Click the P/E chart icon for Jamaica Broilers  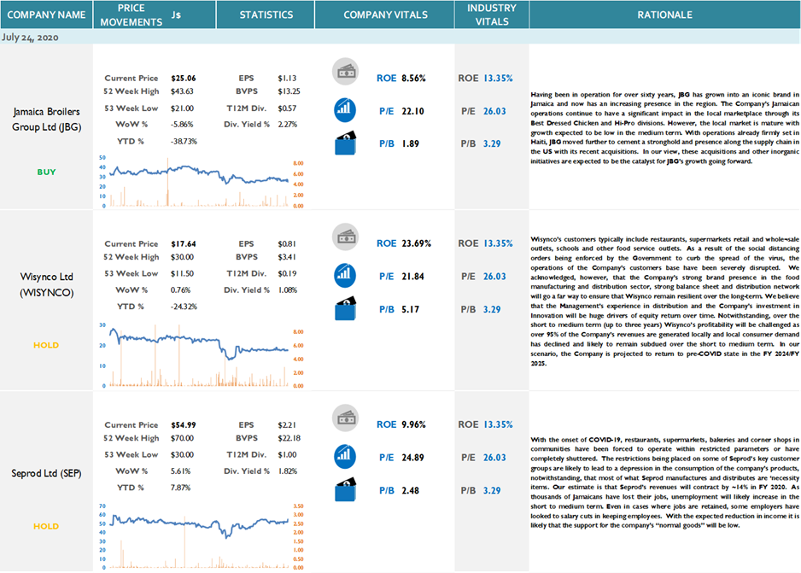coord(345,110)
